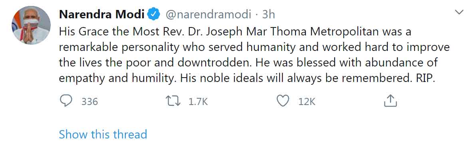Click the 12K likes count
476x150 pixels.
pyautogui.click(x=307, y=102)
